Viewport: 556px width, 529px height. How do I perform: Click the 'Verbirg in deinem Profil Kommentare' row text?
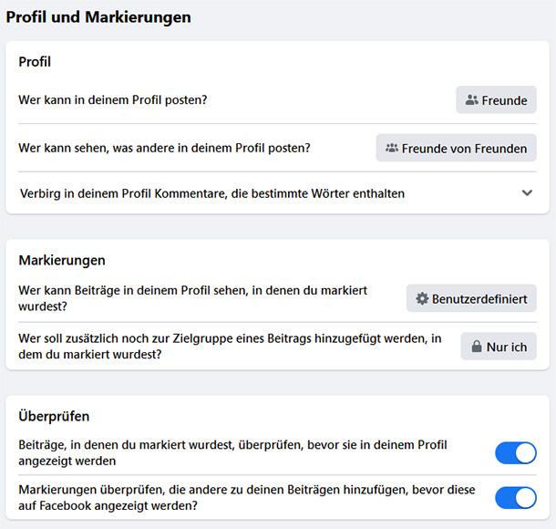coord(211,193)
